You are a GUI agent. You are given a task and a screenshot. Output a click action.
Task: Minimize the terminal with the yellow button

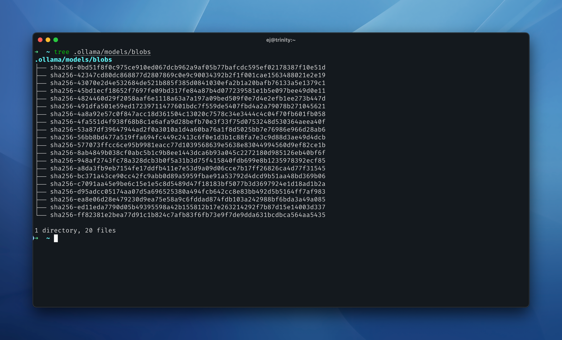click(x=48, y=40)
